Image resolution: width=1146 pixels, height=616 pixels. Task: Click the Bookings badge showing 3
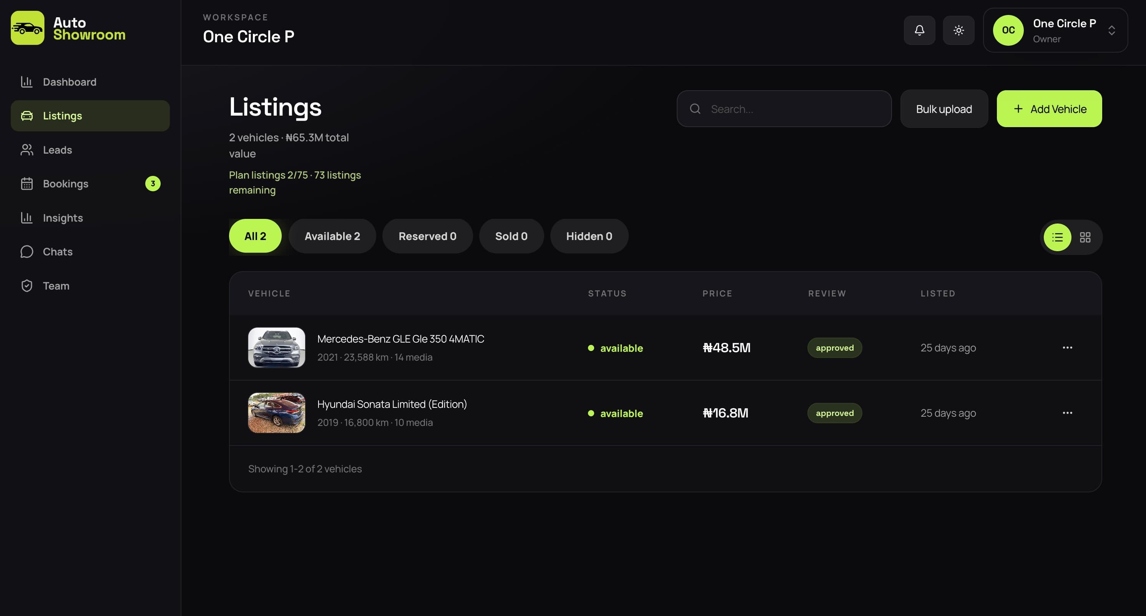pos(153,184)
